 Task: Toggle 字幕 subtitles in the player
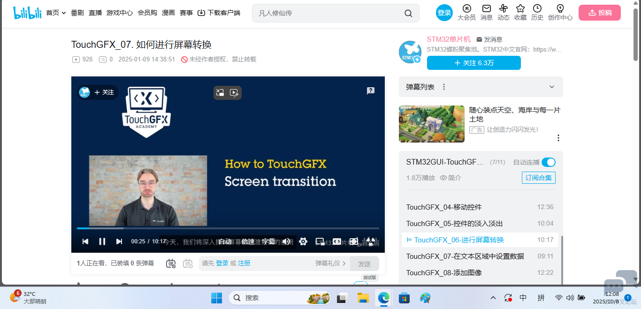point(268,241)
